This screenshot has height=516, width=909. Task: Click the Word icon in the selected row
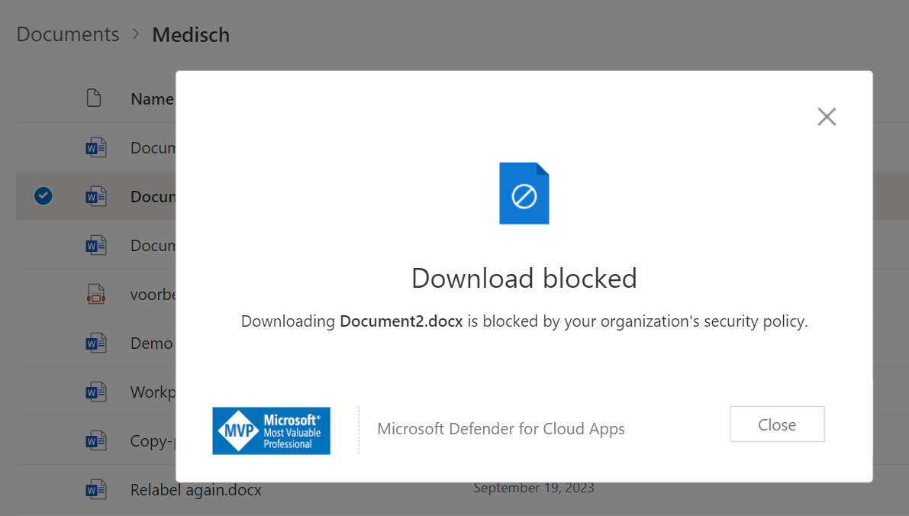coord(95,197)
